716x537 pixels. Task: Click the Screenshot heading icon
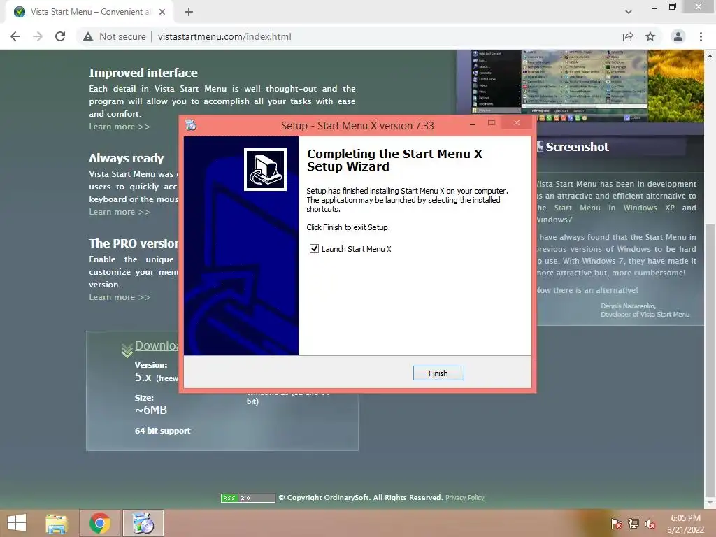[540, 147]
